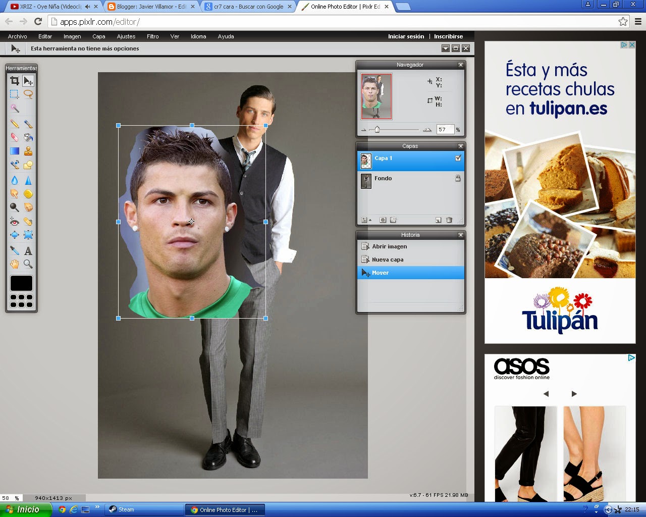This screenshot has width=646, height=517.
Task: Add layer mask in Capas panel
Action: (383, 220)
